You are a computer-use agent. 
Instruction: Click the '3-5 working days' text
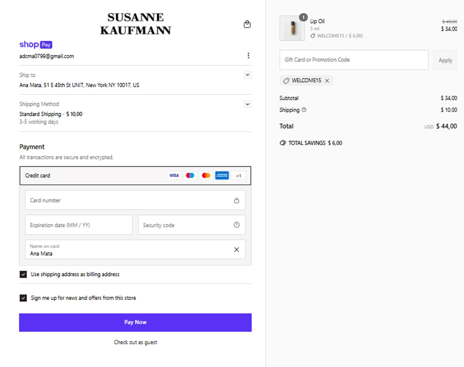pos(39,122)
